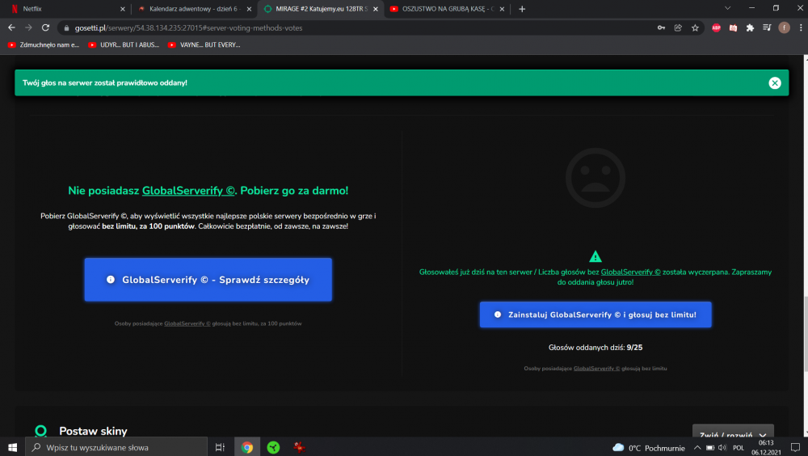Open the green circular taskbar app
Image resolution: width=808 pixels, height=456 pixels.
(x=273, y=447)
